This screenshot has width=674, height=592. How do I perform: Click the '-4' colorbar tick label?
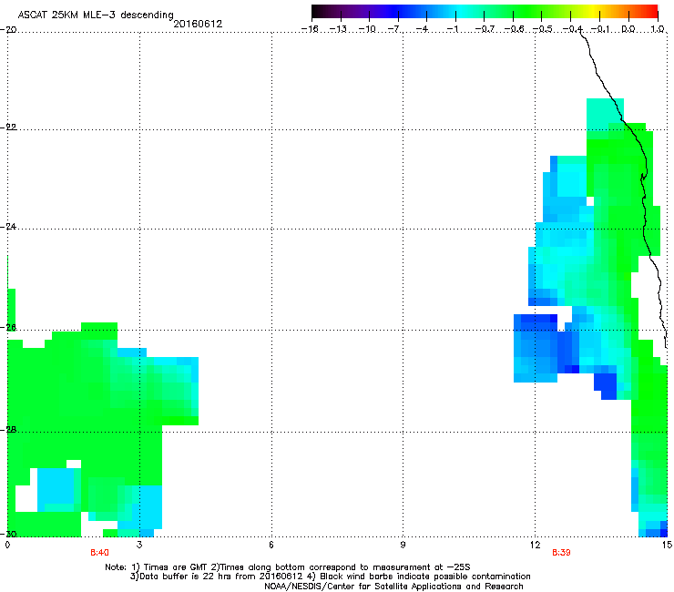(x=423, y=29)
